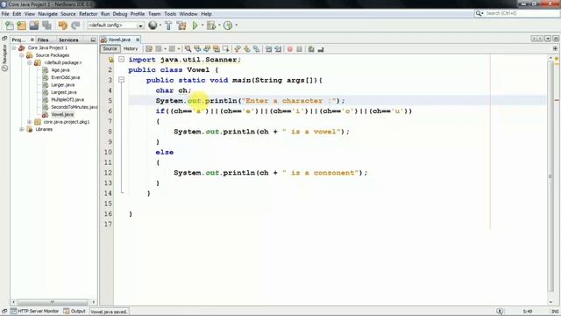Click the globe browser icon in toolbar
Image resolution: width=561 pixels, height=316 pixels.
tap(153, 25)
